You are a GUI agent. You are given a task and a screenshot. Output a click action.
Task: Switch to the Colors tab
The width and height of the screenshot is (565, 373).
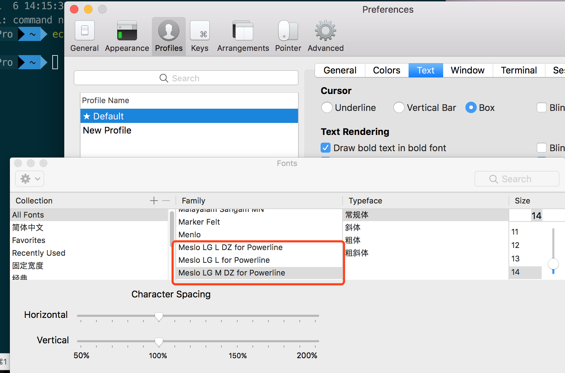click(387, 70)
